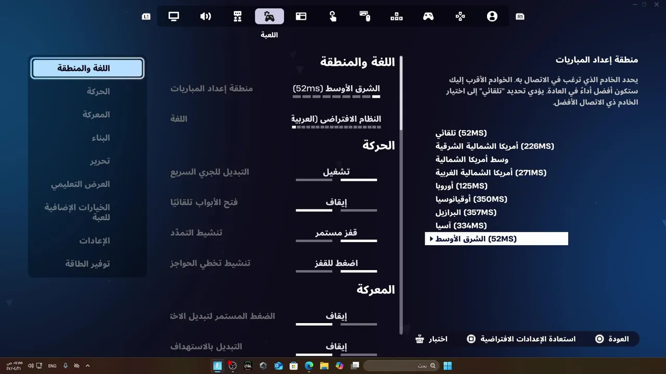Jump to المعركة sidebar category
The width and height of the screenshot is (666, 374).
[x=96, y=115]
